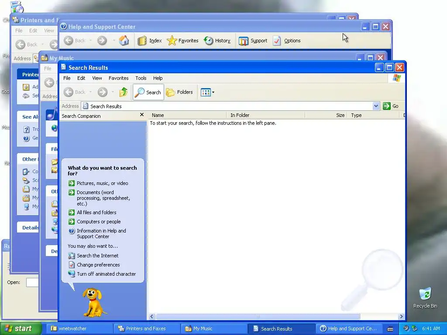Click the horizontal scrollbar left arrow

(x=151, y=317)
